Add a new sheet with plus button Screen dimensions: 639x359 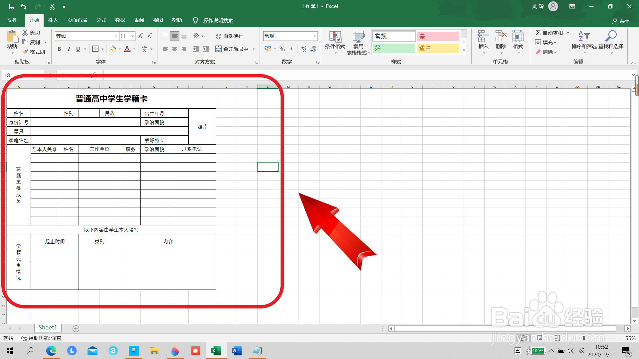point(76,329)
